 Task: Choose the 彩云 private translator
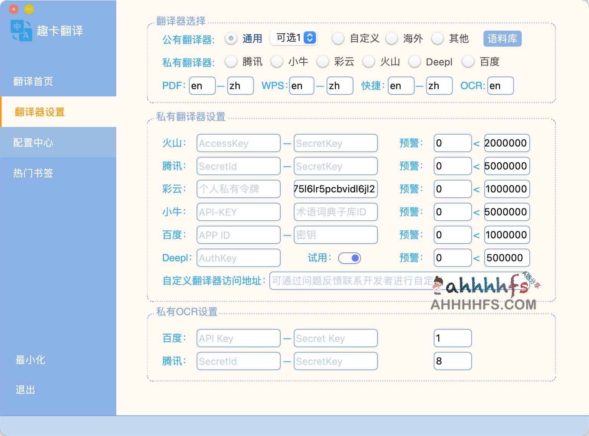[323, 62]
